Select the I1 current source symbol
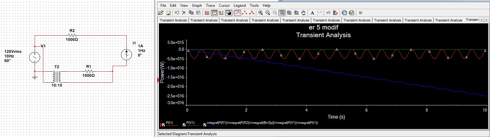Screen dimensions: 490x137 tap(126, 54)
